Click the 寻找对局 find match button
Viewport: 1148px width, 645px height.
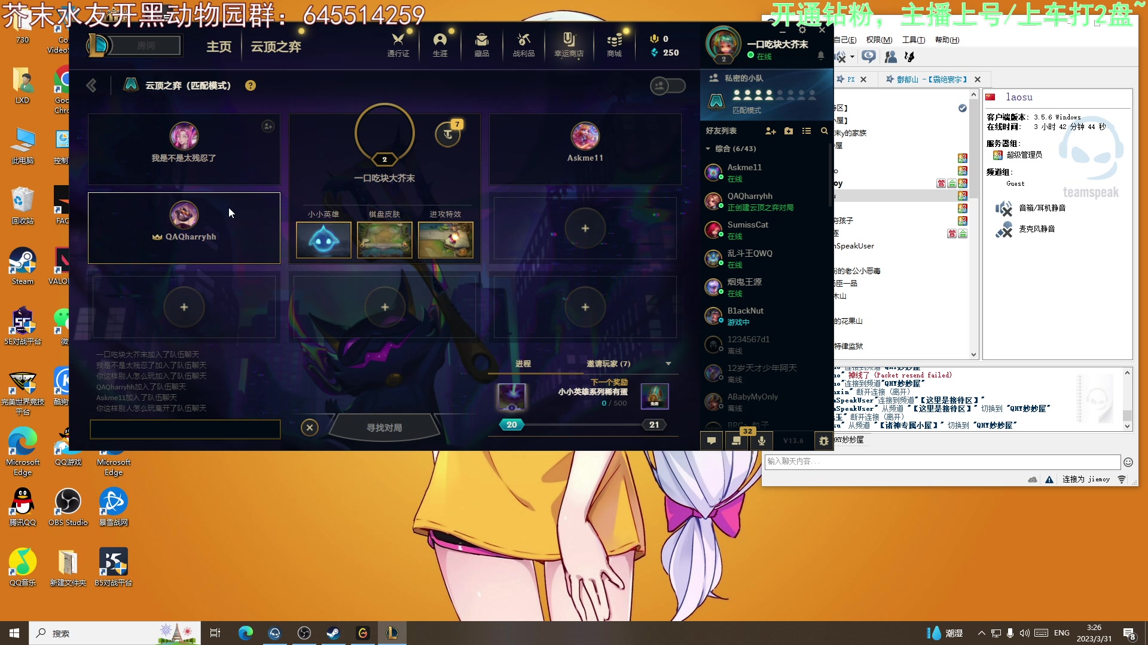tap(384, 428)
